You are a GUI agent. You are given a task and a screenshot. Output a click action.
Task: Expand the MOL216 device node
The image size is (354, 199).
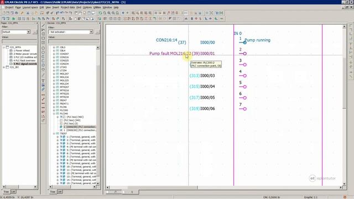click(x=54, y=77)
